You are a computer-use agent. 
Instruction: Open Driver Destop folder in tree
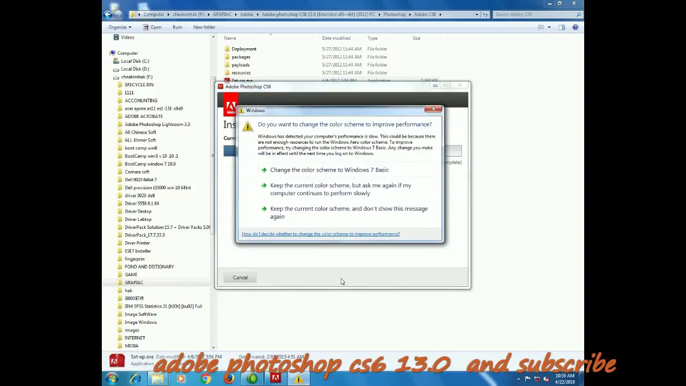[x=138, y=211]
